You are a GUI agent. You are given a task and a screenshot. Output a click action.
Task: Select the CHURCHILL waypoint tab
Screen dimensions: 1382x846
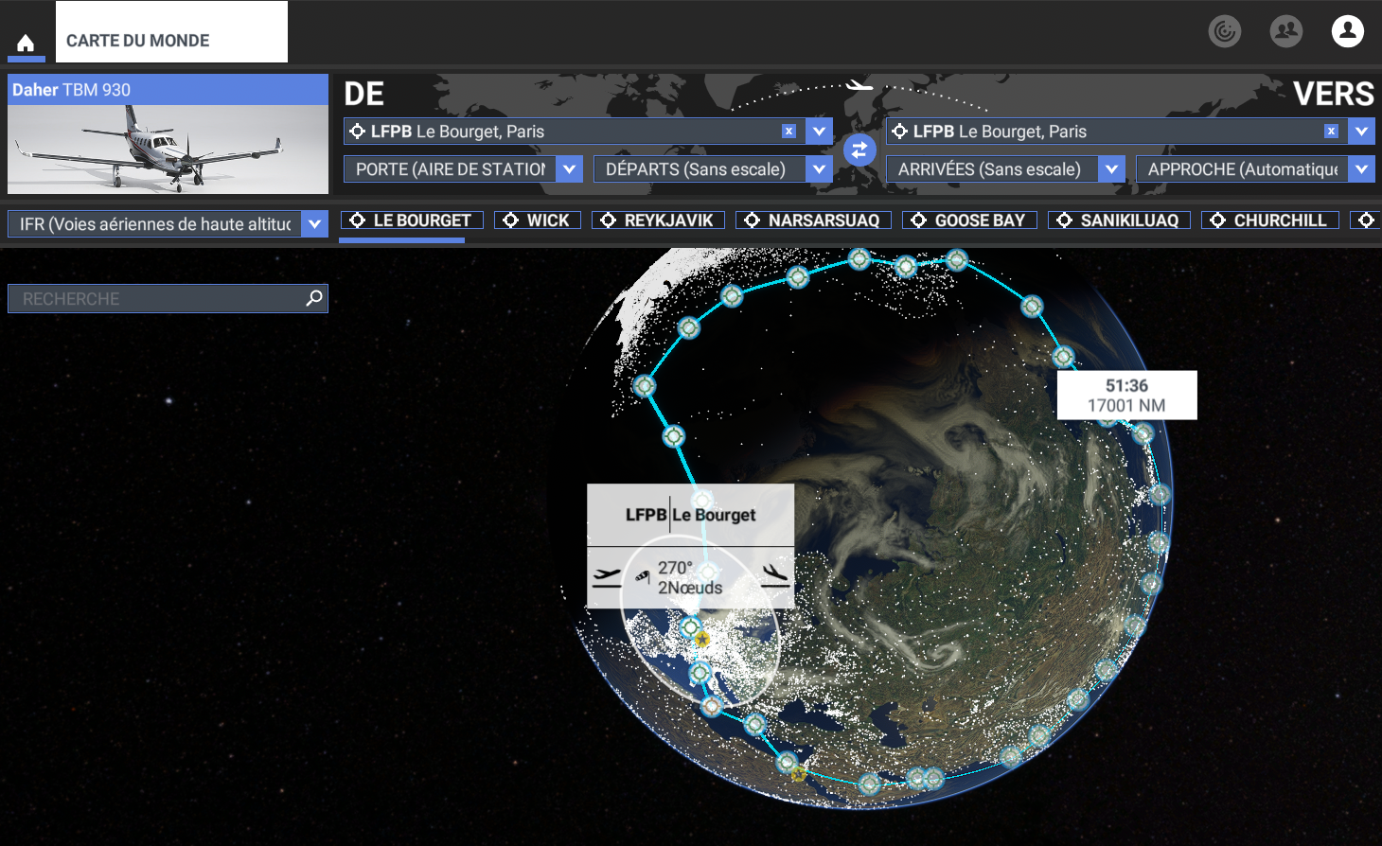pos(1270,220)
